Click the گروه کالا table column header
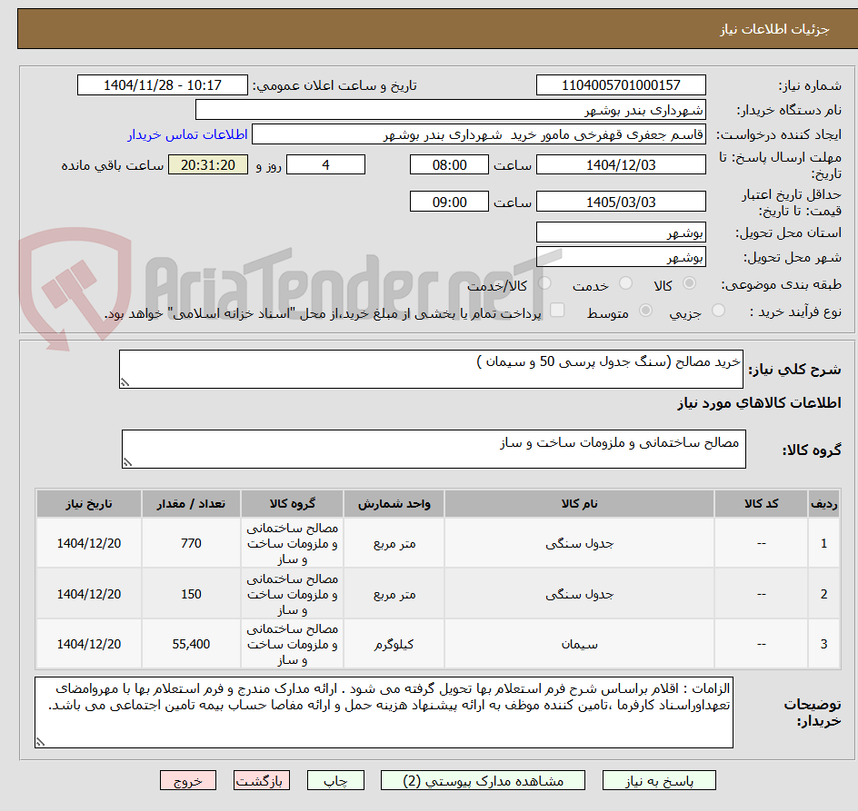The image size is (858, 811). (292, 504)
